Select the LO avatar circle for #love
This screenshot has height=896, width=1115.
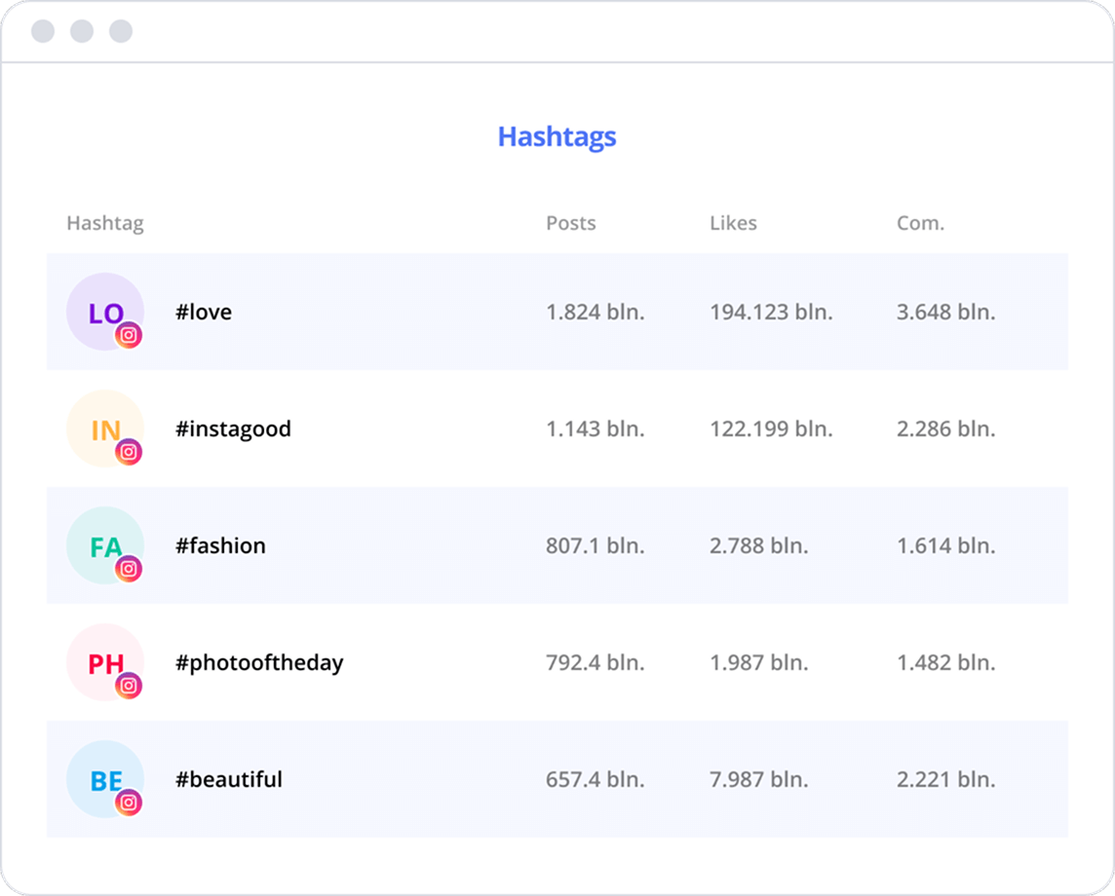click(x=104, y=312)
